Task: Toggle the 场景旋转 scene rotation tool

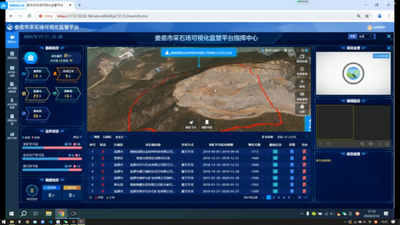Action: coord(302,96)
